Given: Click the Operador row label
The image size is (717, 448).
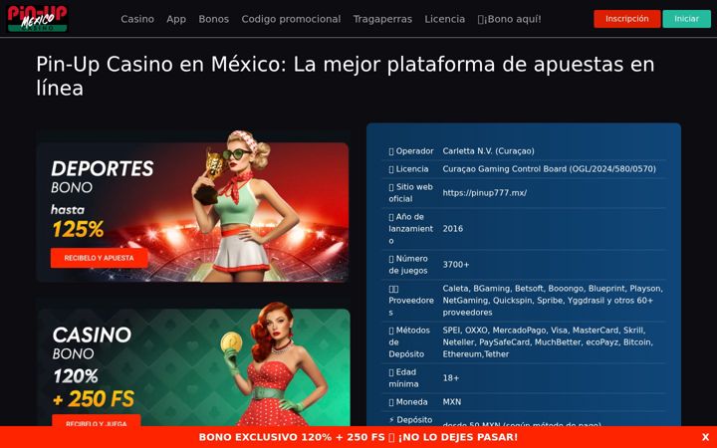Looking at the screenshot, I should (x=410, y=151).
